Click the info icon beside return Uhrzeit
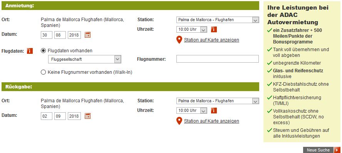The height and width of the screenshot is (153, 342). click(x=214, y=111)
